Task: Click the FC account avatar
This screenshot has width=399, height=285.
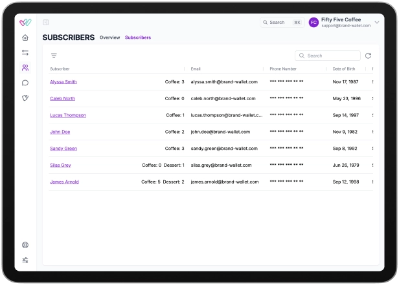Action: 313,22
